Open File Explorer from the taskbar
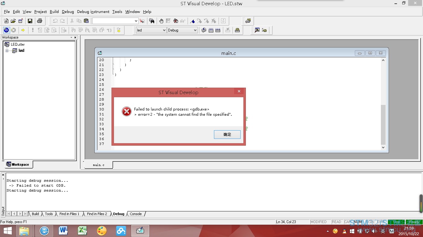 (24, 231)
